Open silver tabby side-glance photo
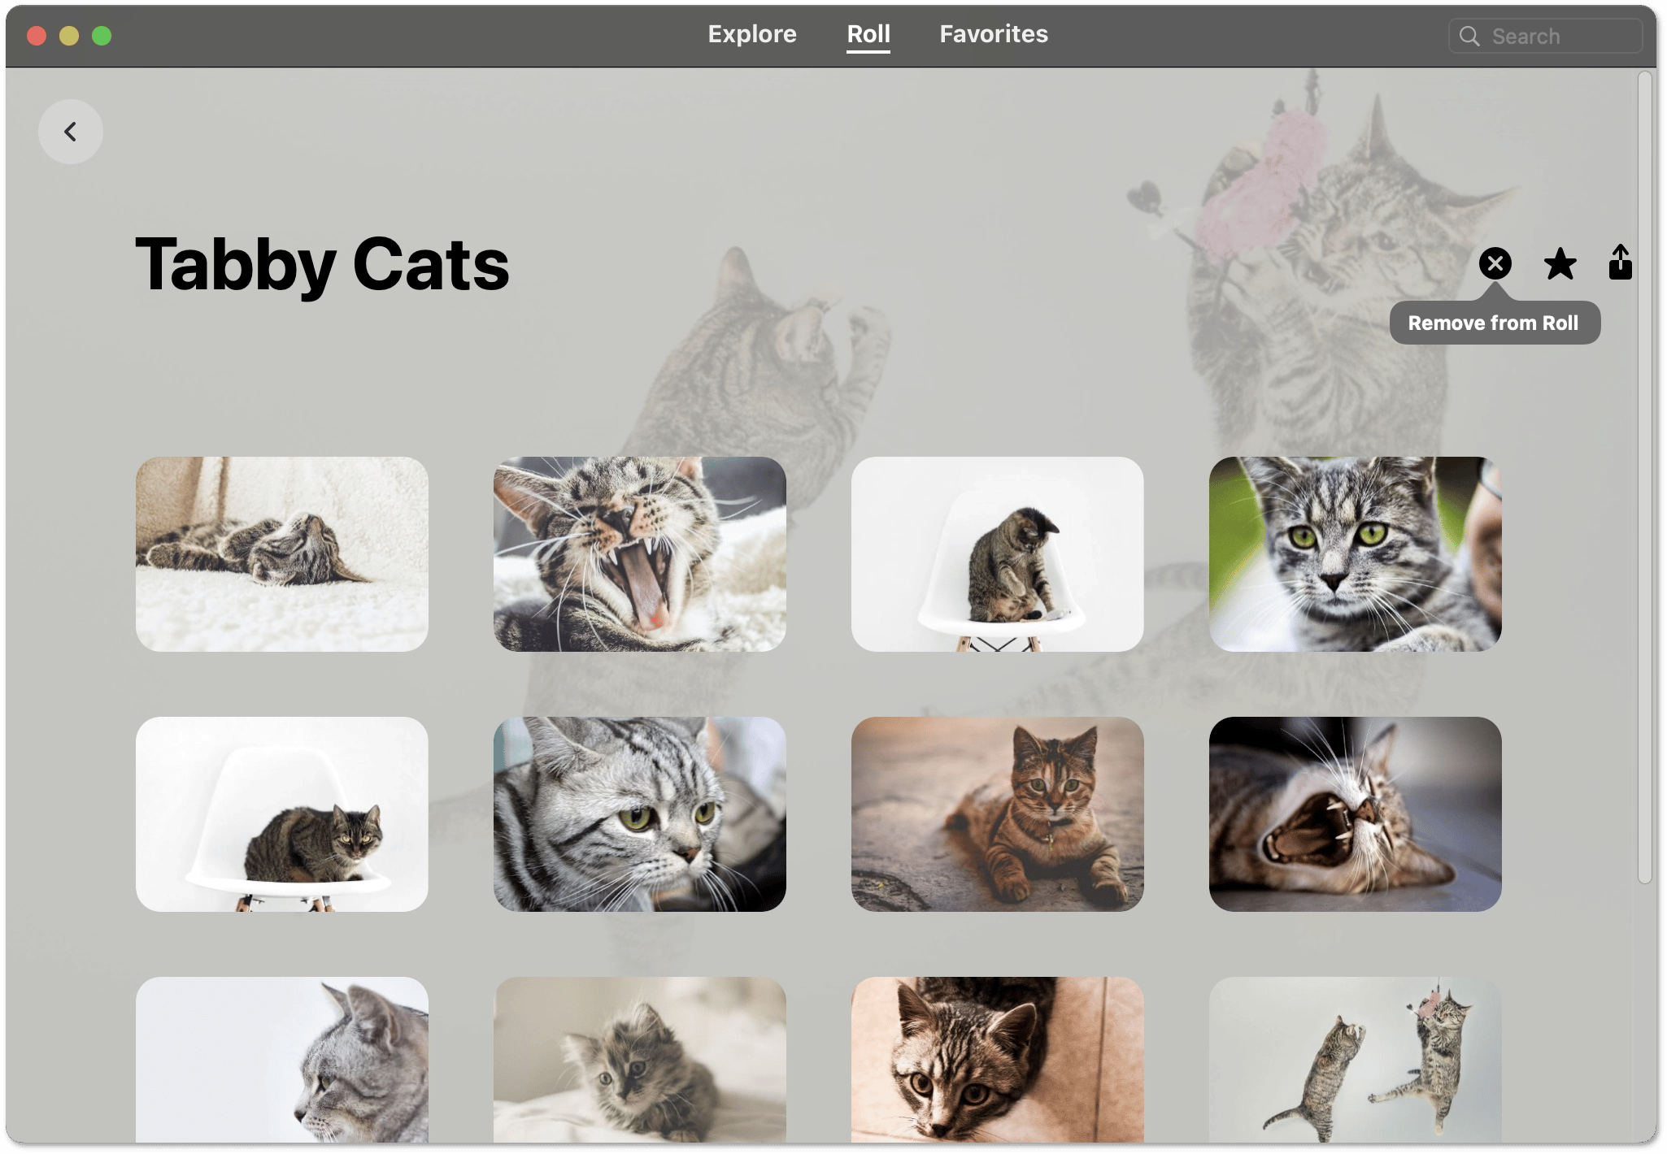1667x1154 pixels. pos(639,813)
